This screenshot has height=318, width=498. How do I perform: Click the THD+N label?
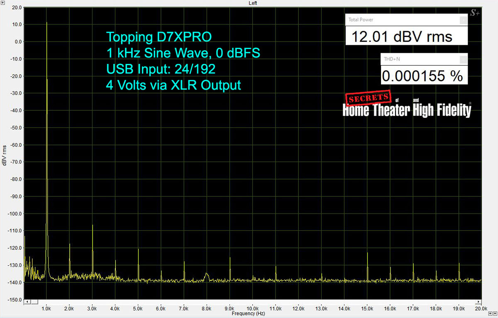coord(392,59)
